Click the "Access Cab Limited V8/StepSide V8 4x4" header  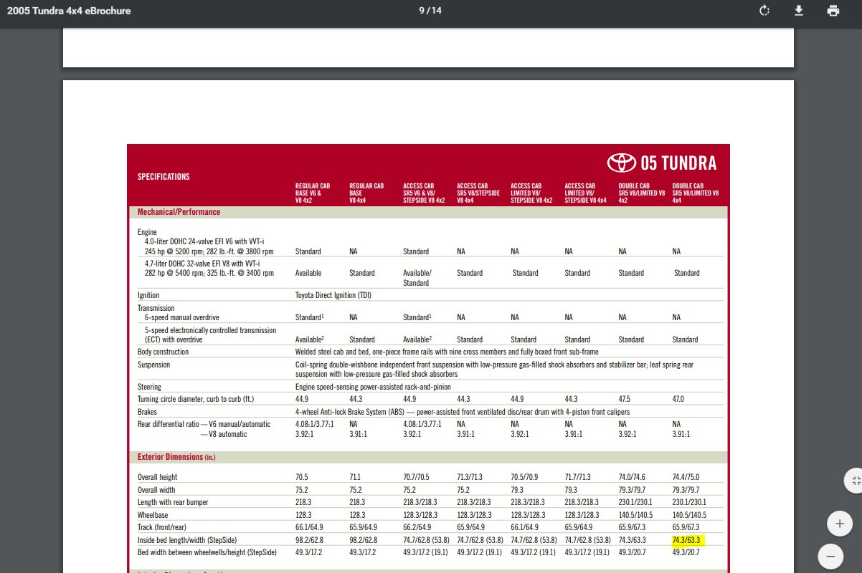[x=585, y=193]
